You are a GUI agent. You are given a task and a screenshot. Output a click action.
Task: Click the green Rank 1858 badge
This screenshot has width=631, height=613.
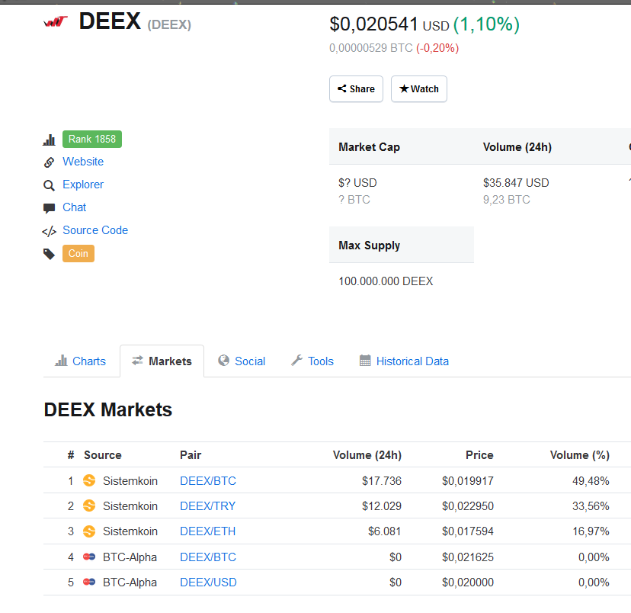pos(92,140)
